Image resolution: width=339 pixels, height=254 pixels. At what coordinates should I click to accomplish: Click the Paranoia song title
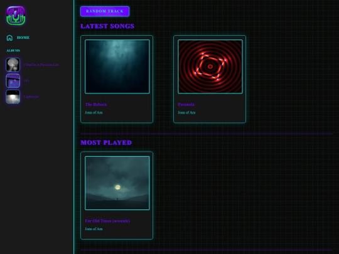point(186,104)
